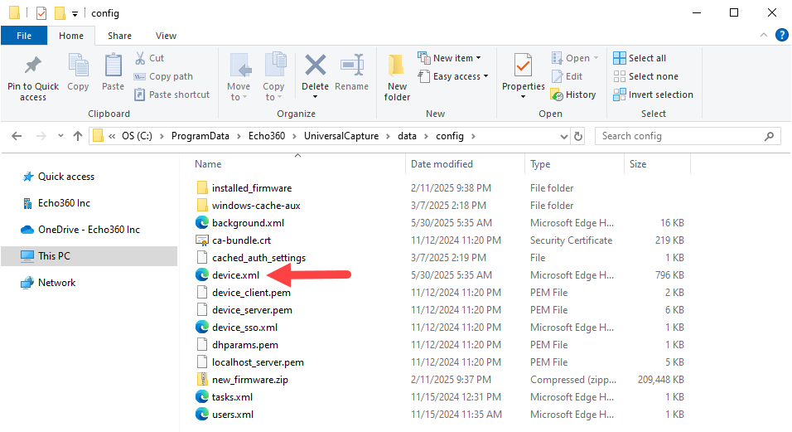Select ca-bundle.crt certificate file
792x432 pixels.
click(x=241, y=240)
